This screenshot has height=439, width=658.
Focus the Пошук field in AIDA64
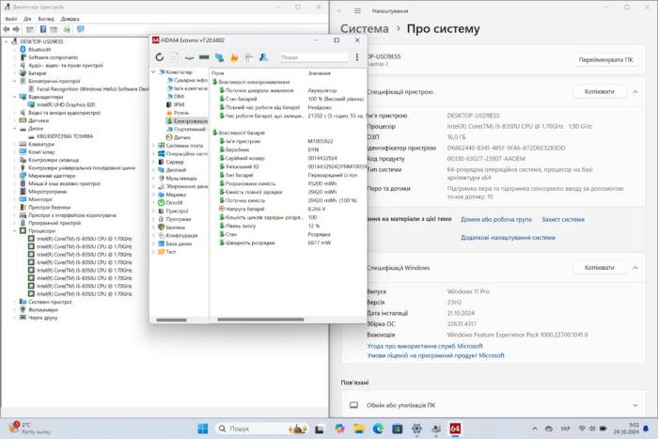[314, 57]
